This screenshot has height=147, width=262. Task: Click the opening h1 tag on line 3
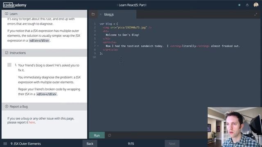click(106, 31)
